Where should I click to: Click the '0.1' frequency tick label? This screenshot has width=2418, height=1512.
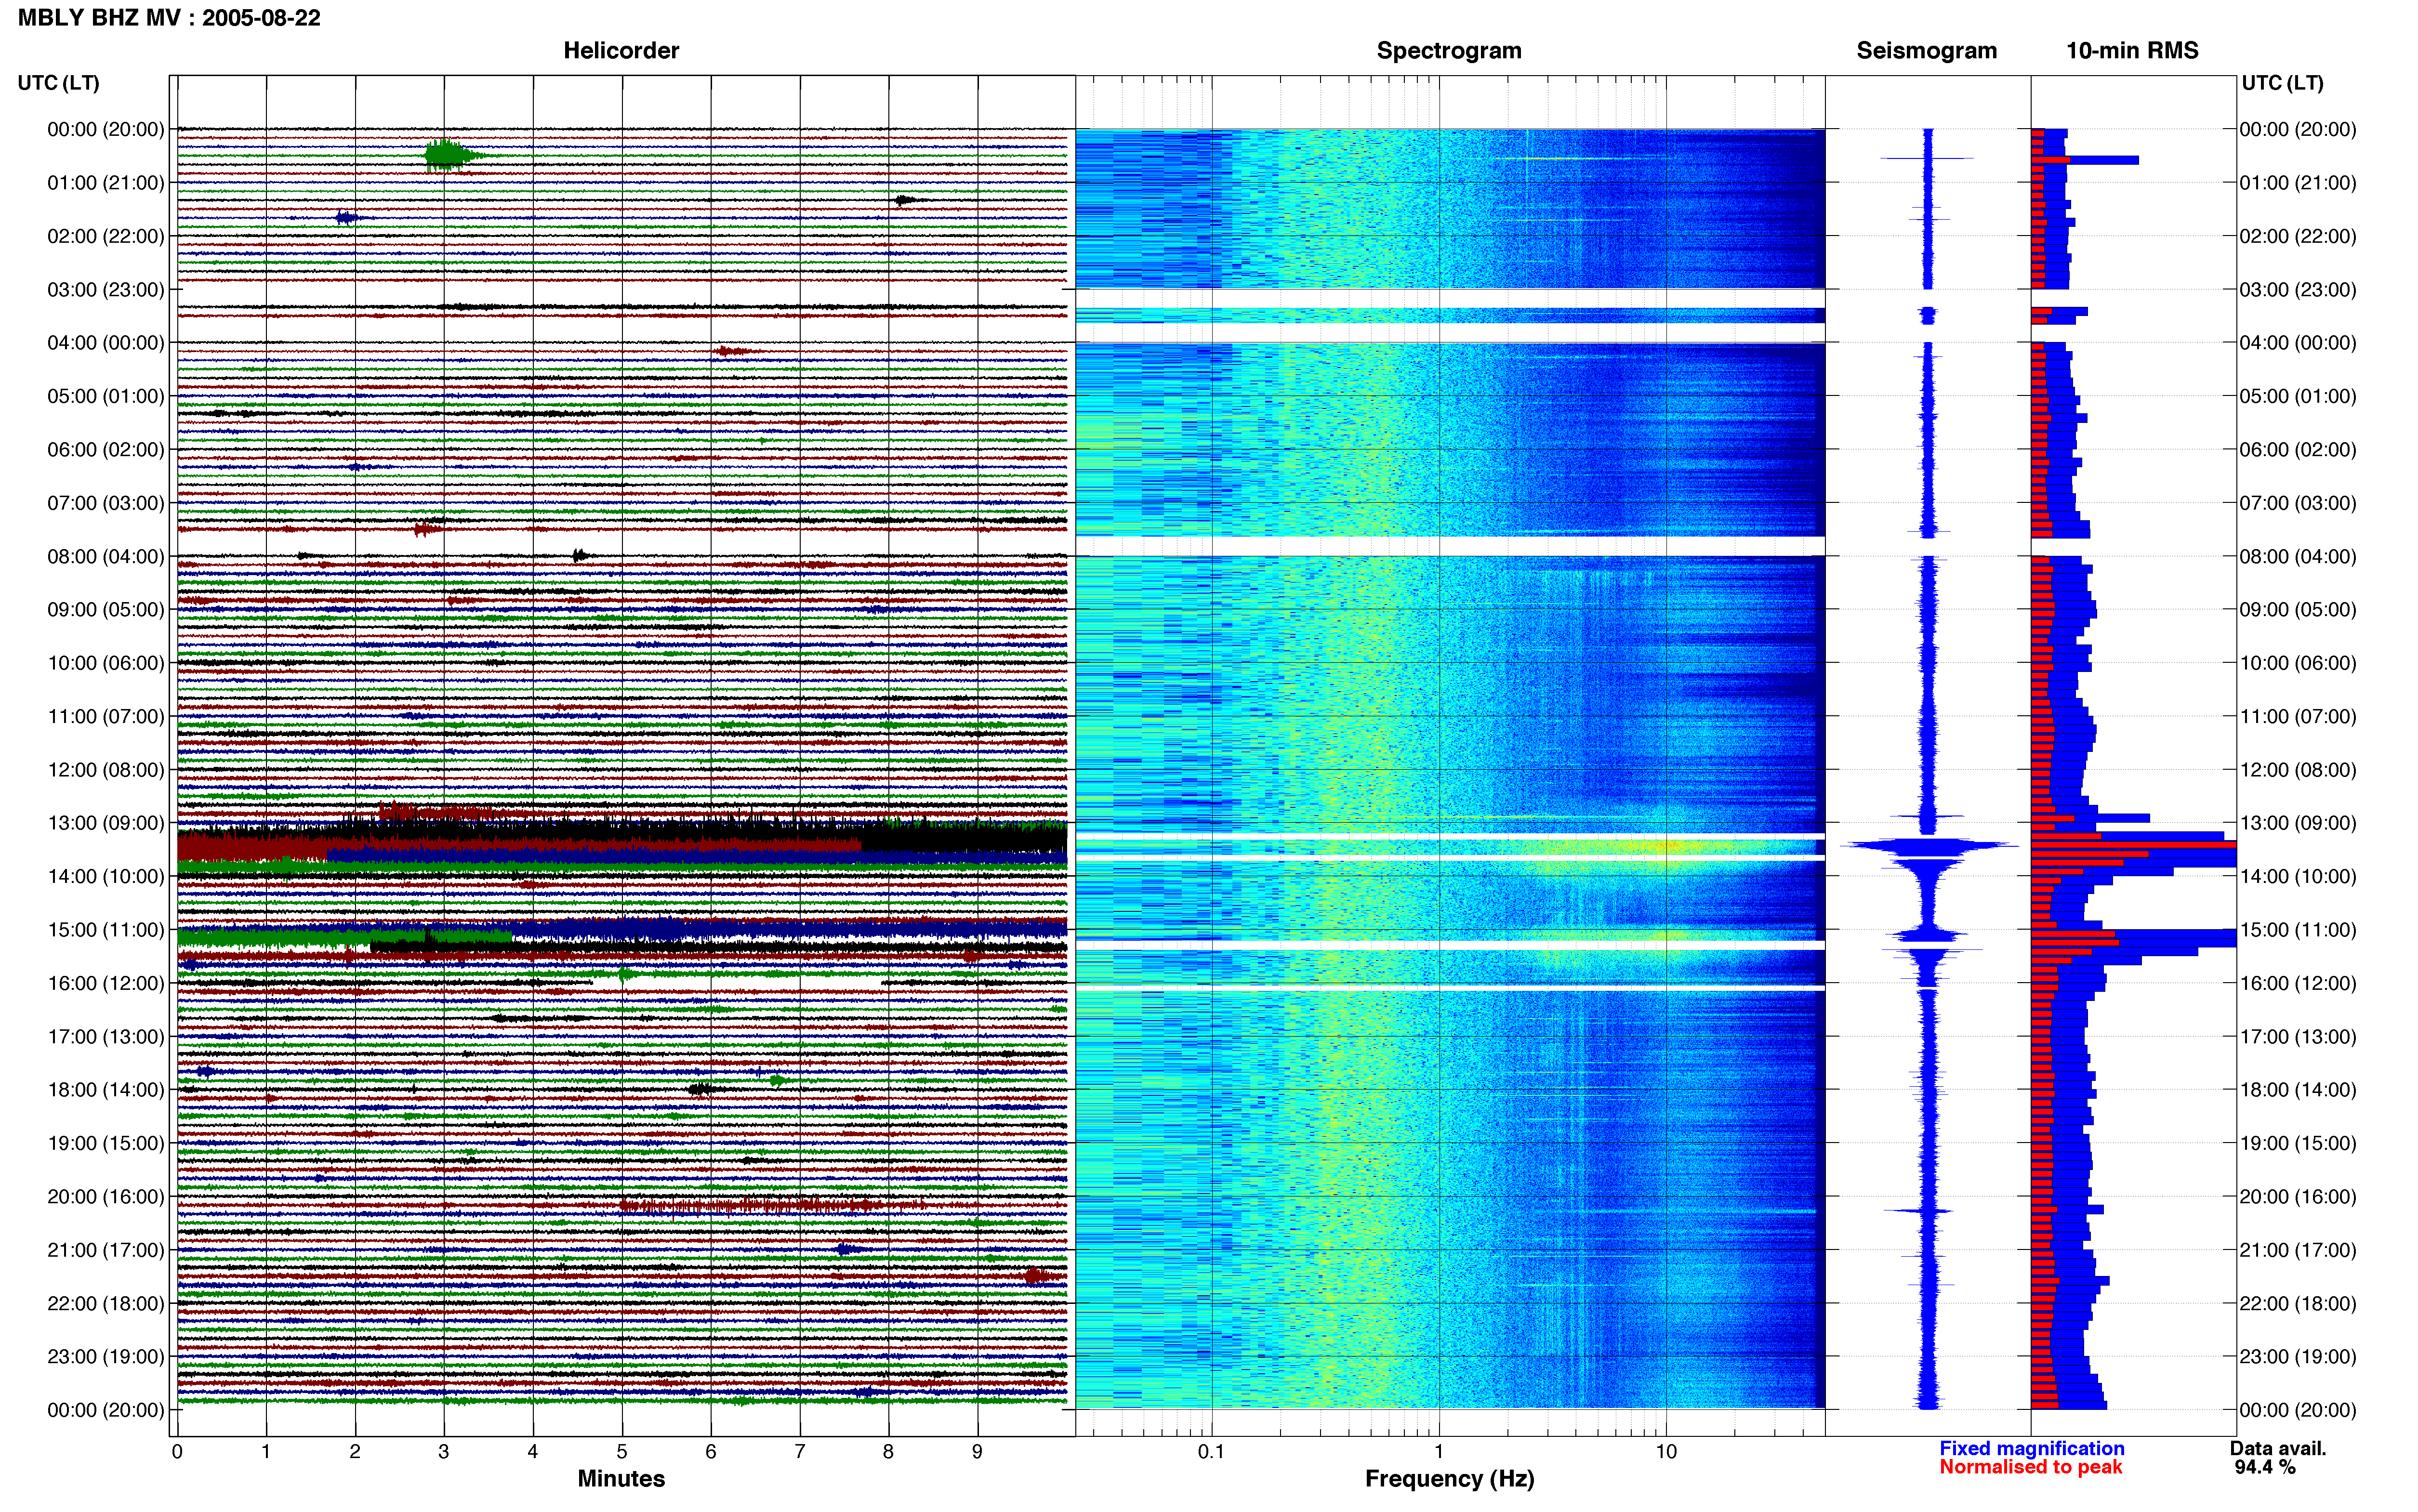click(1211, 1451)
